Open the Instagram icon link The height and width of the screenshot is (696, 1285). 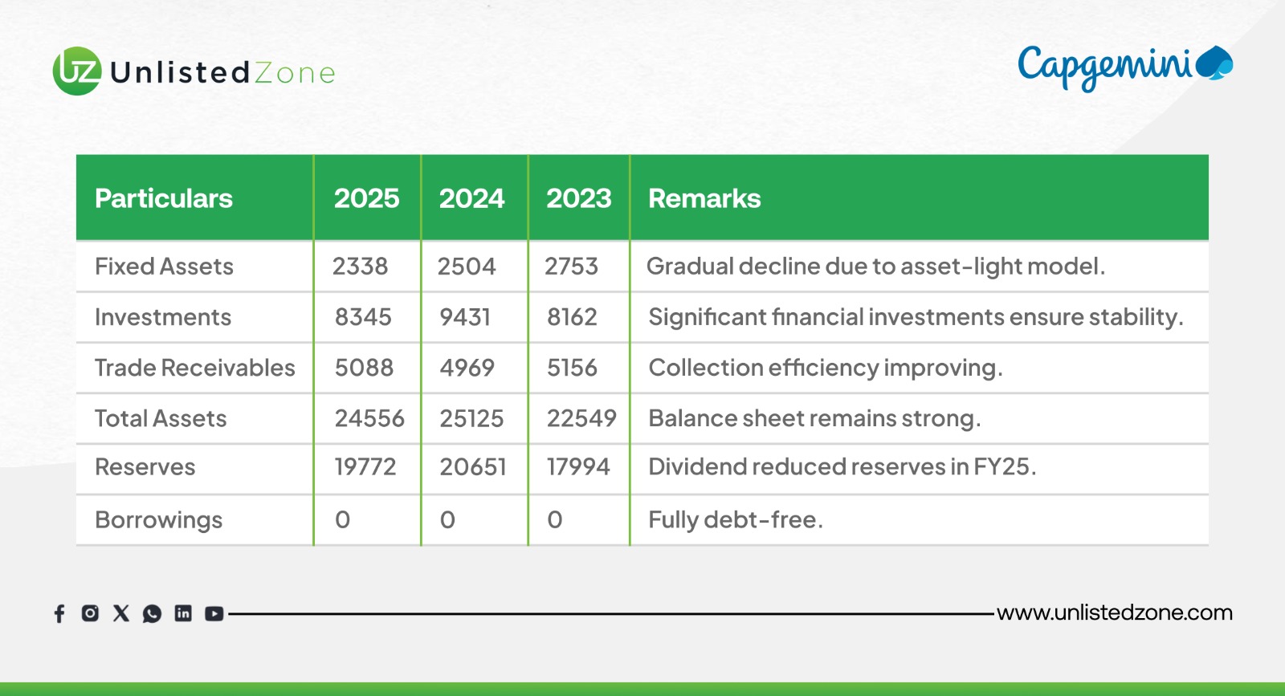click(x=90, y=613)
